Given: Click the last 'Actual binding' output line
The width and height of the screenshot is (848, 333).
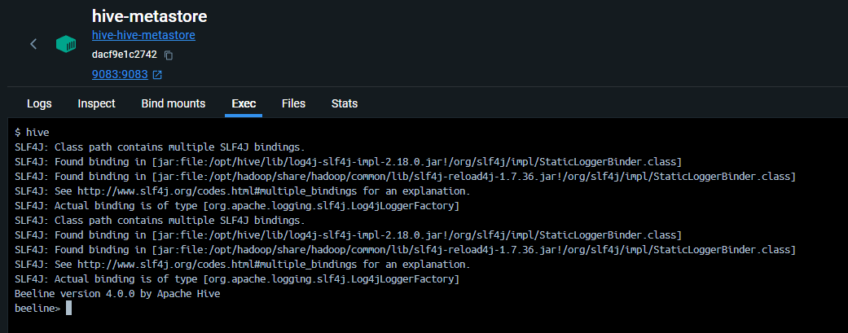Looking at the screenshot, I should tap(236, 279).
